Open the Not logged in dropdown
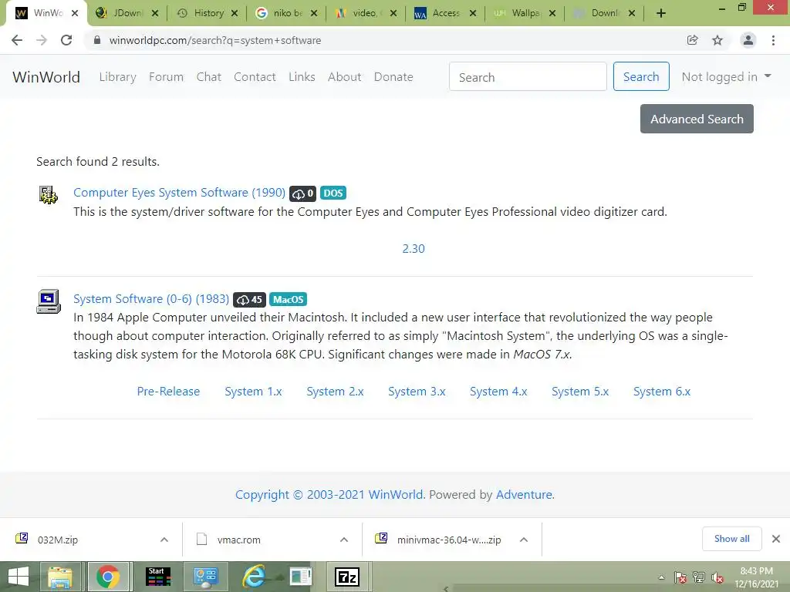The image size is (790, 592). [x=726, y=76]
